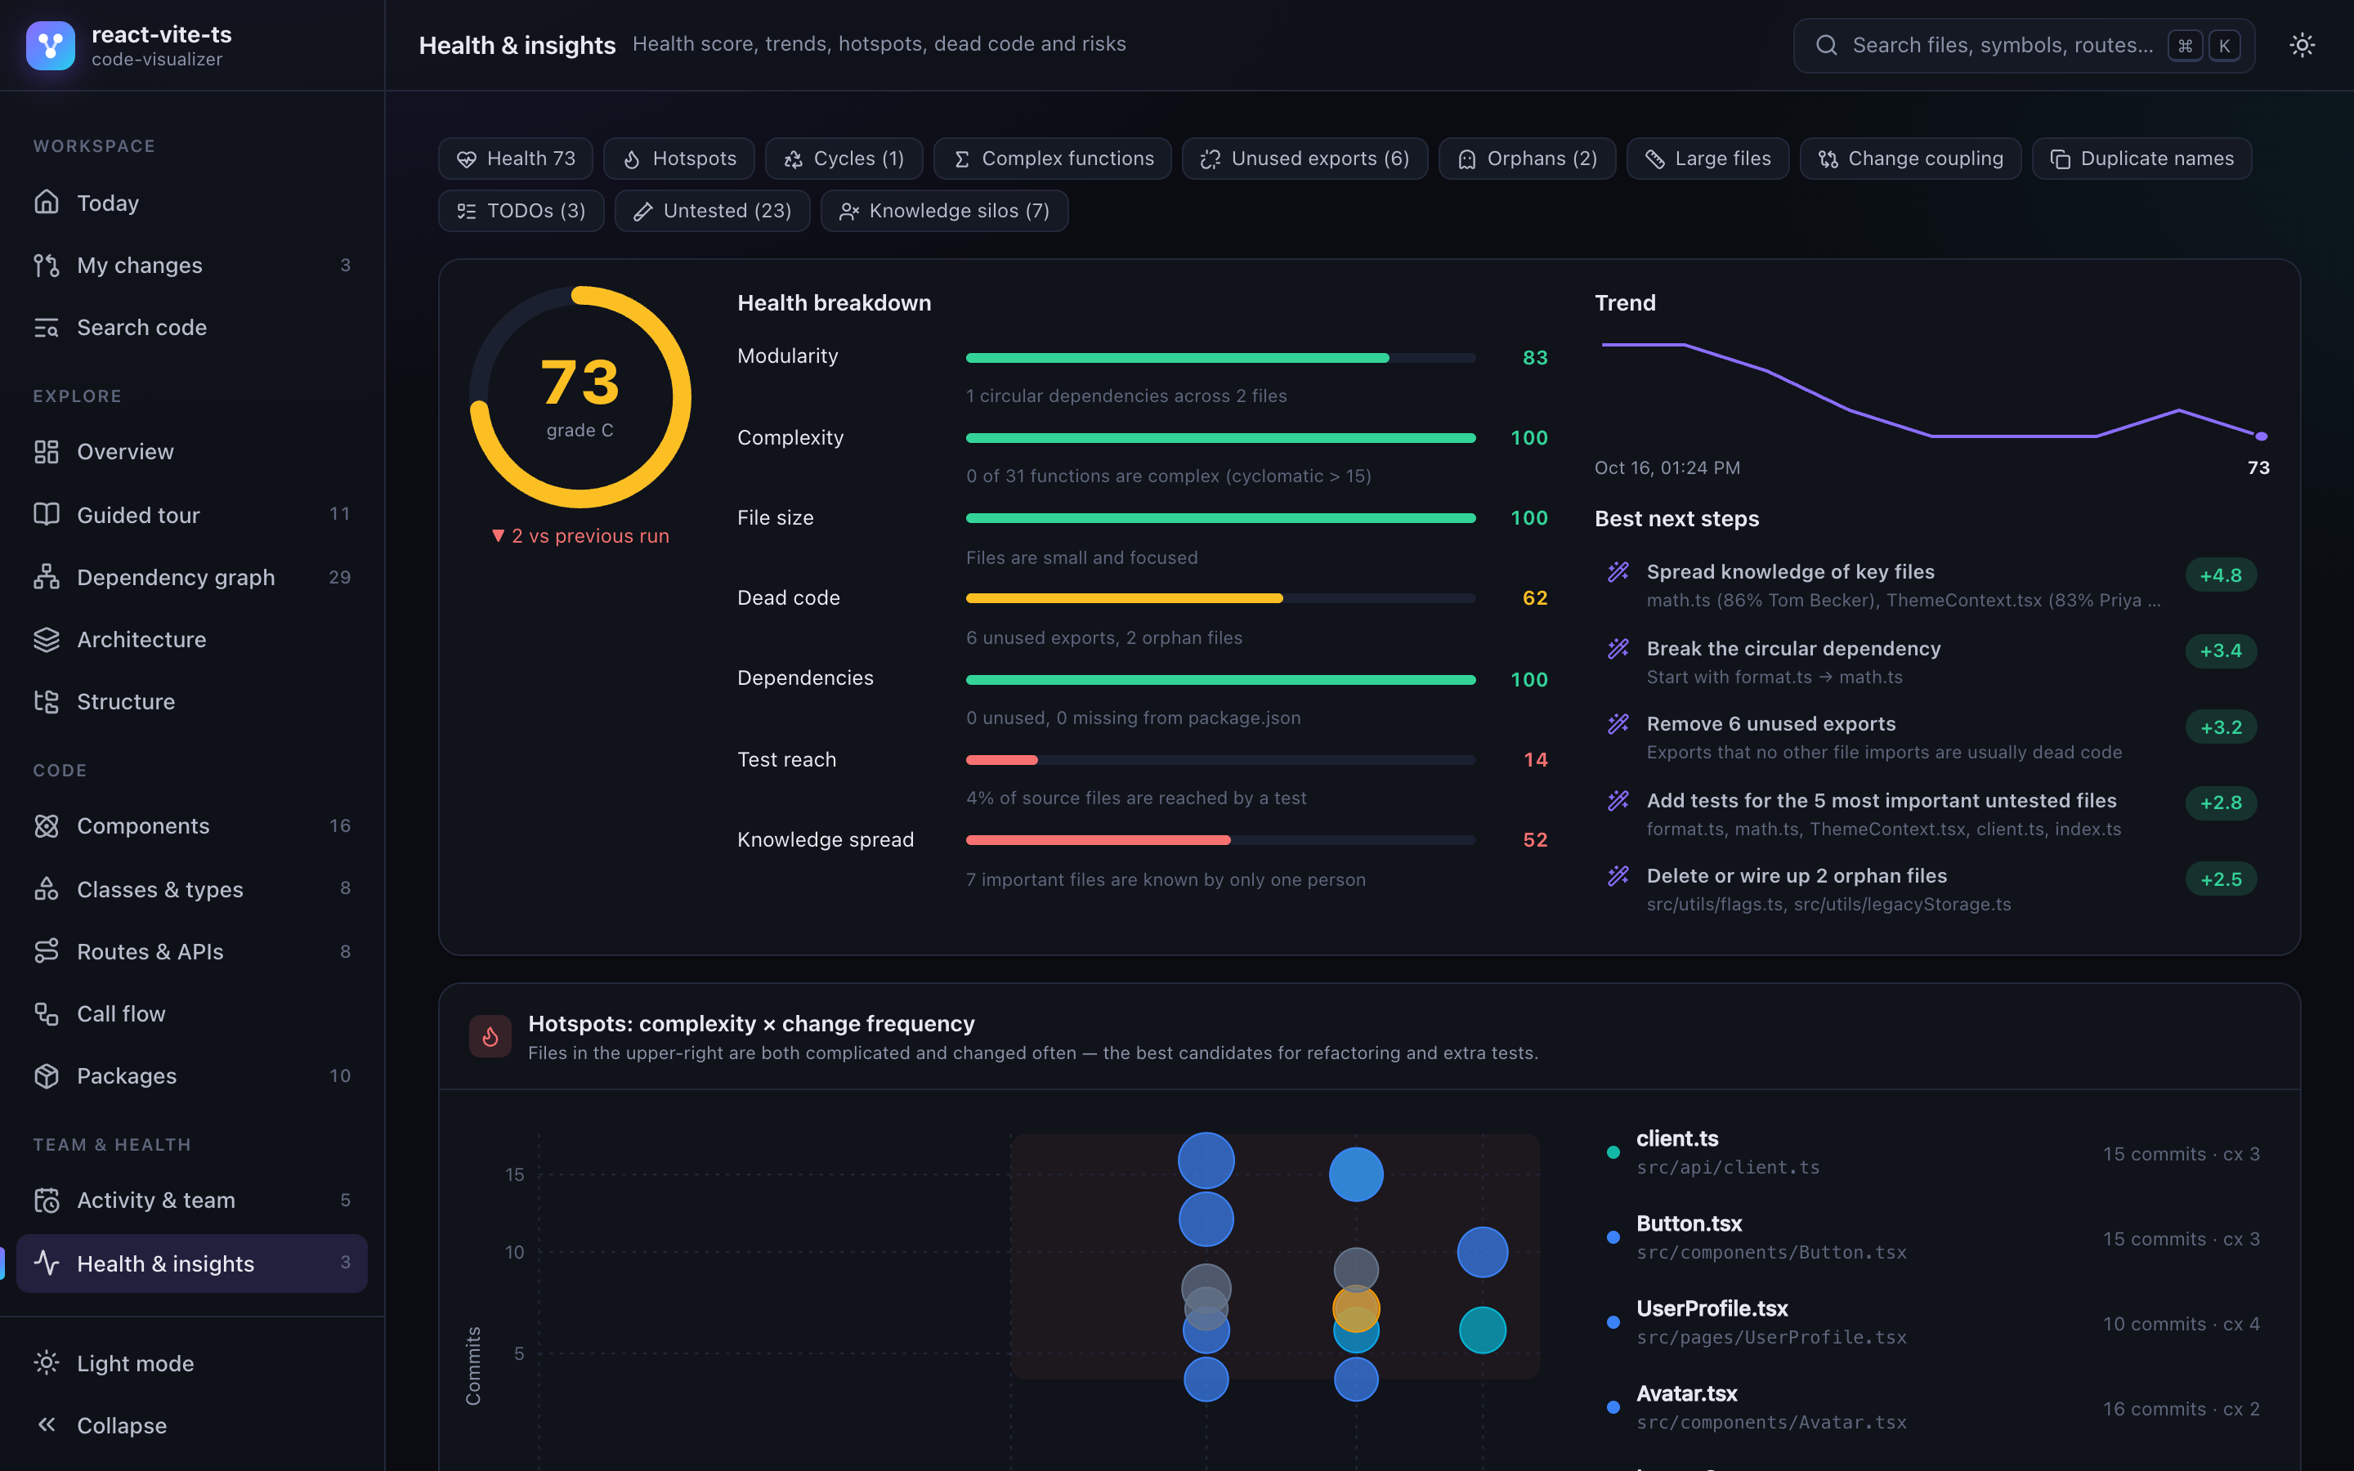Open Routes & APIs icon

(47, 951)
